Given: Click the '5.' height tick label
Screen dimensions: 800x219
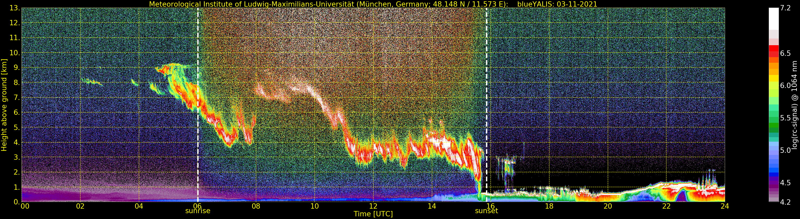Looking at the screenshot, I should (16, 127).
